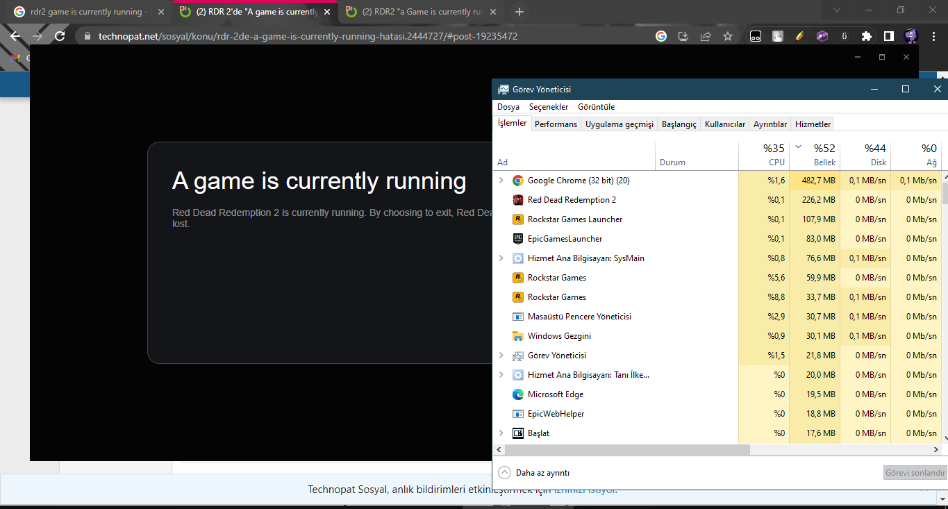
Task: Switch to the Performans tab
Action: pos(556,124)
